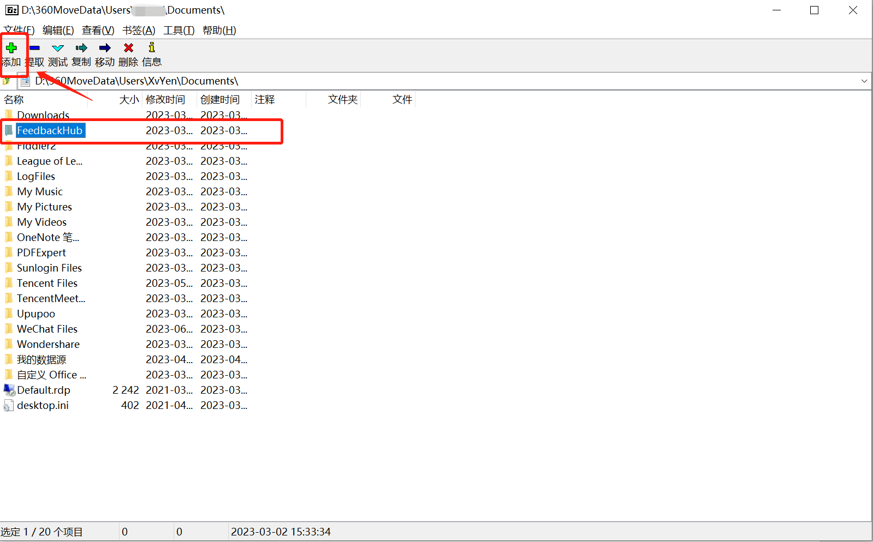Click the Copy (复制) arrow icon

coord(81,48)
